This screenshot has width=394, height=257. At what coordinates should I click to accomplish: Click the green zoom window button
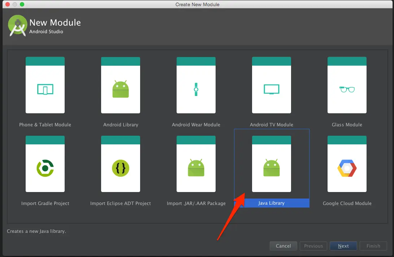22,4
